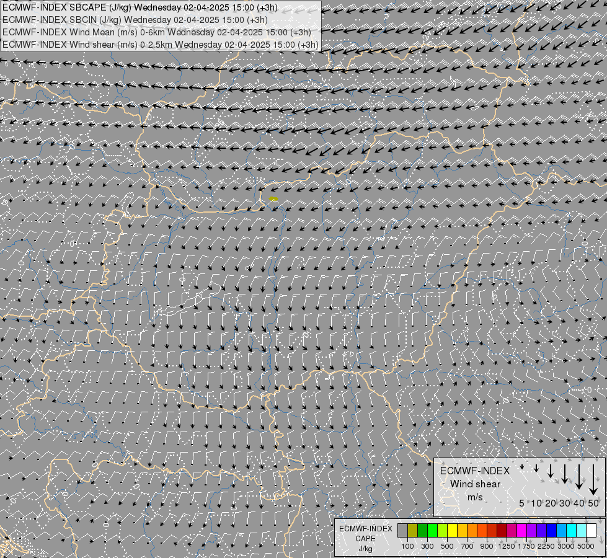Pick the pale cyan swatch beside white
This screenshot has width=607, height=558.
582,531
